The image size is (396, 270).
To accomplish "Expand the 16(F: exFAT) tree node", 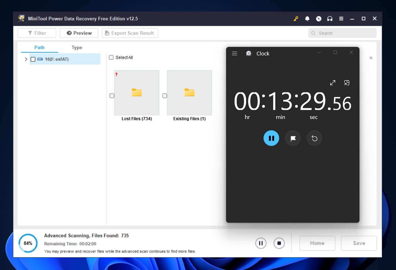I will click(x=26, y=59).
